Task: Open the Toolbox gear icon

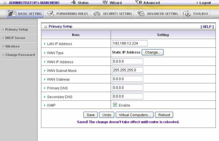Action: tap(187, 13)
